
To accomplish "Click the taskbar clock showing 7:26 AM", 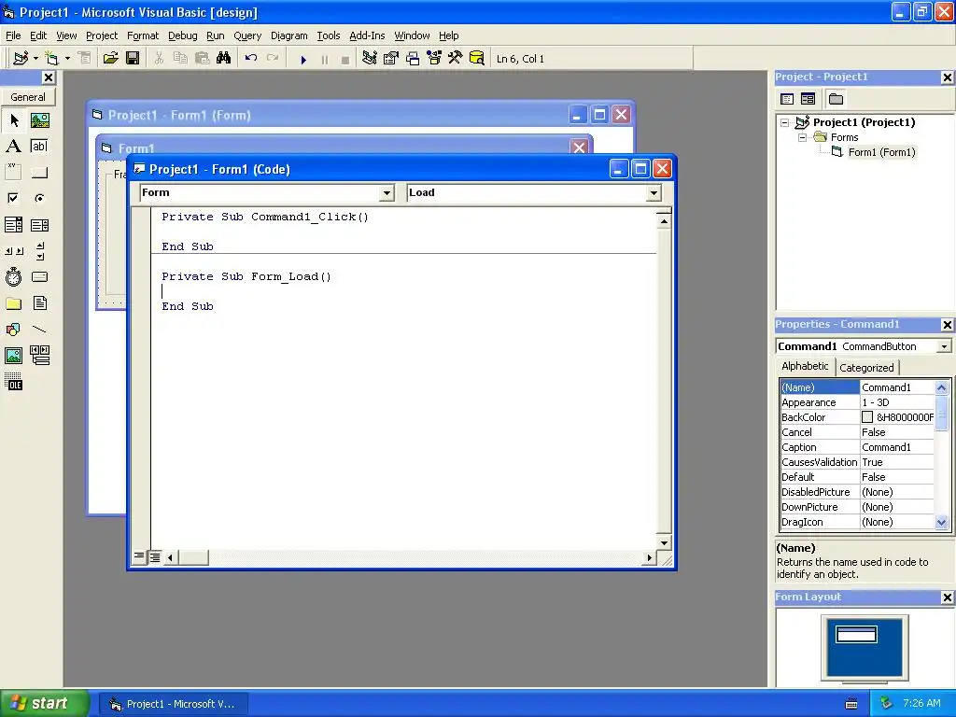I will 921,703.
